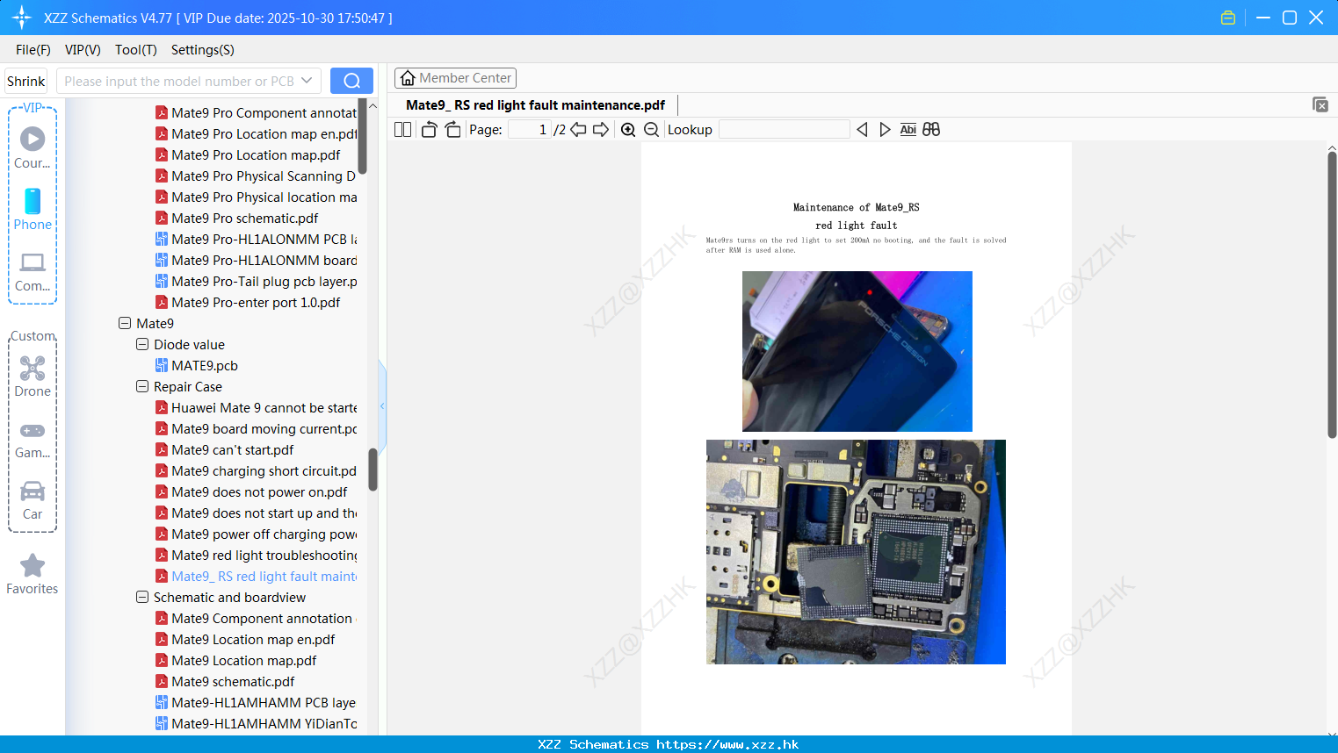Viewport: 1338px width, 753px height.
Task: Click the phone photo in PDF
Action: pyautogui.click(x=857, y=351)
